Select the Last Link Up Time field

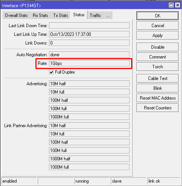click(x=89, y=34)
